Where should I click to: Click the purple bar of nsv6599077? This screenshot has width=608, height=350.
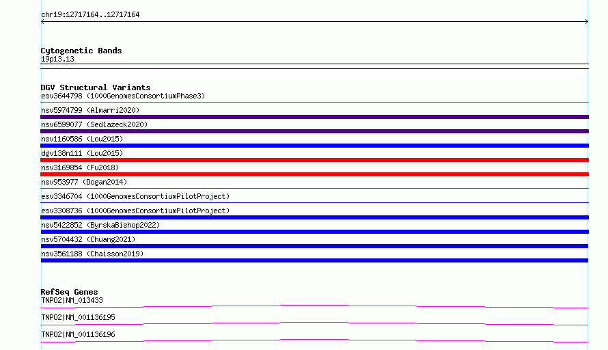click(314, 131)
